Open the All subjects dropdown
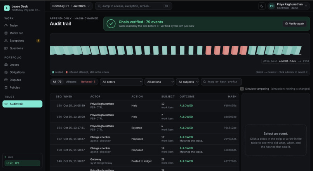Viewport: 313px width, 171px height. [188, 82]
